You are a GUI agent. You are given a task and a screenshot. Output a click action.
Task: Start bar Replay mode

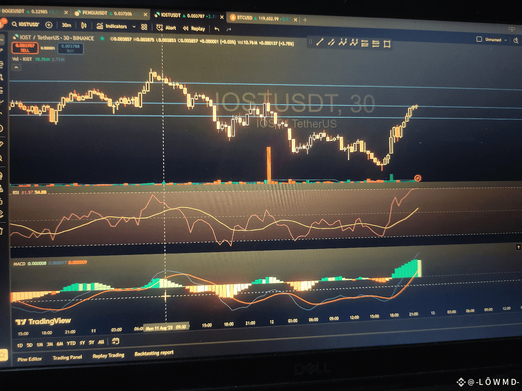coord(194,29)
